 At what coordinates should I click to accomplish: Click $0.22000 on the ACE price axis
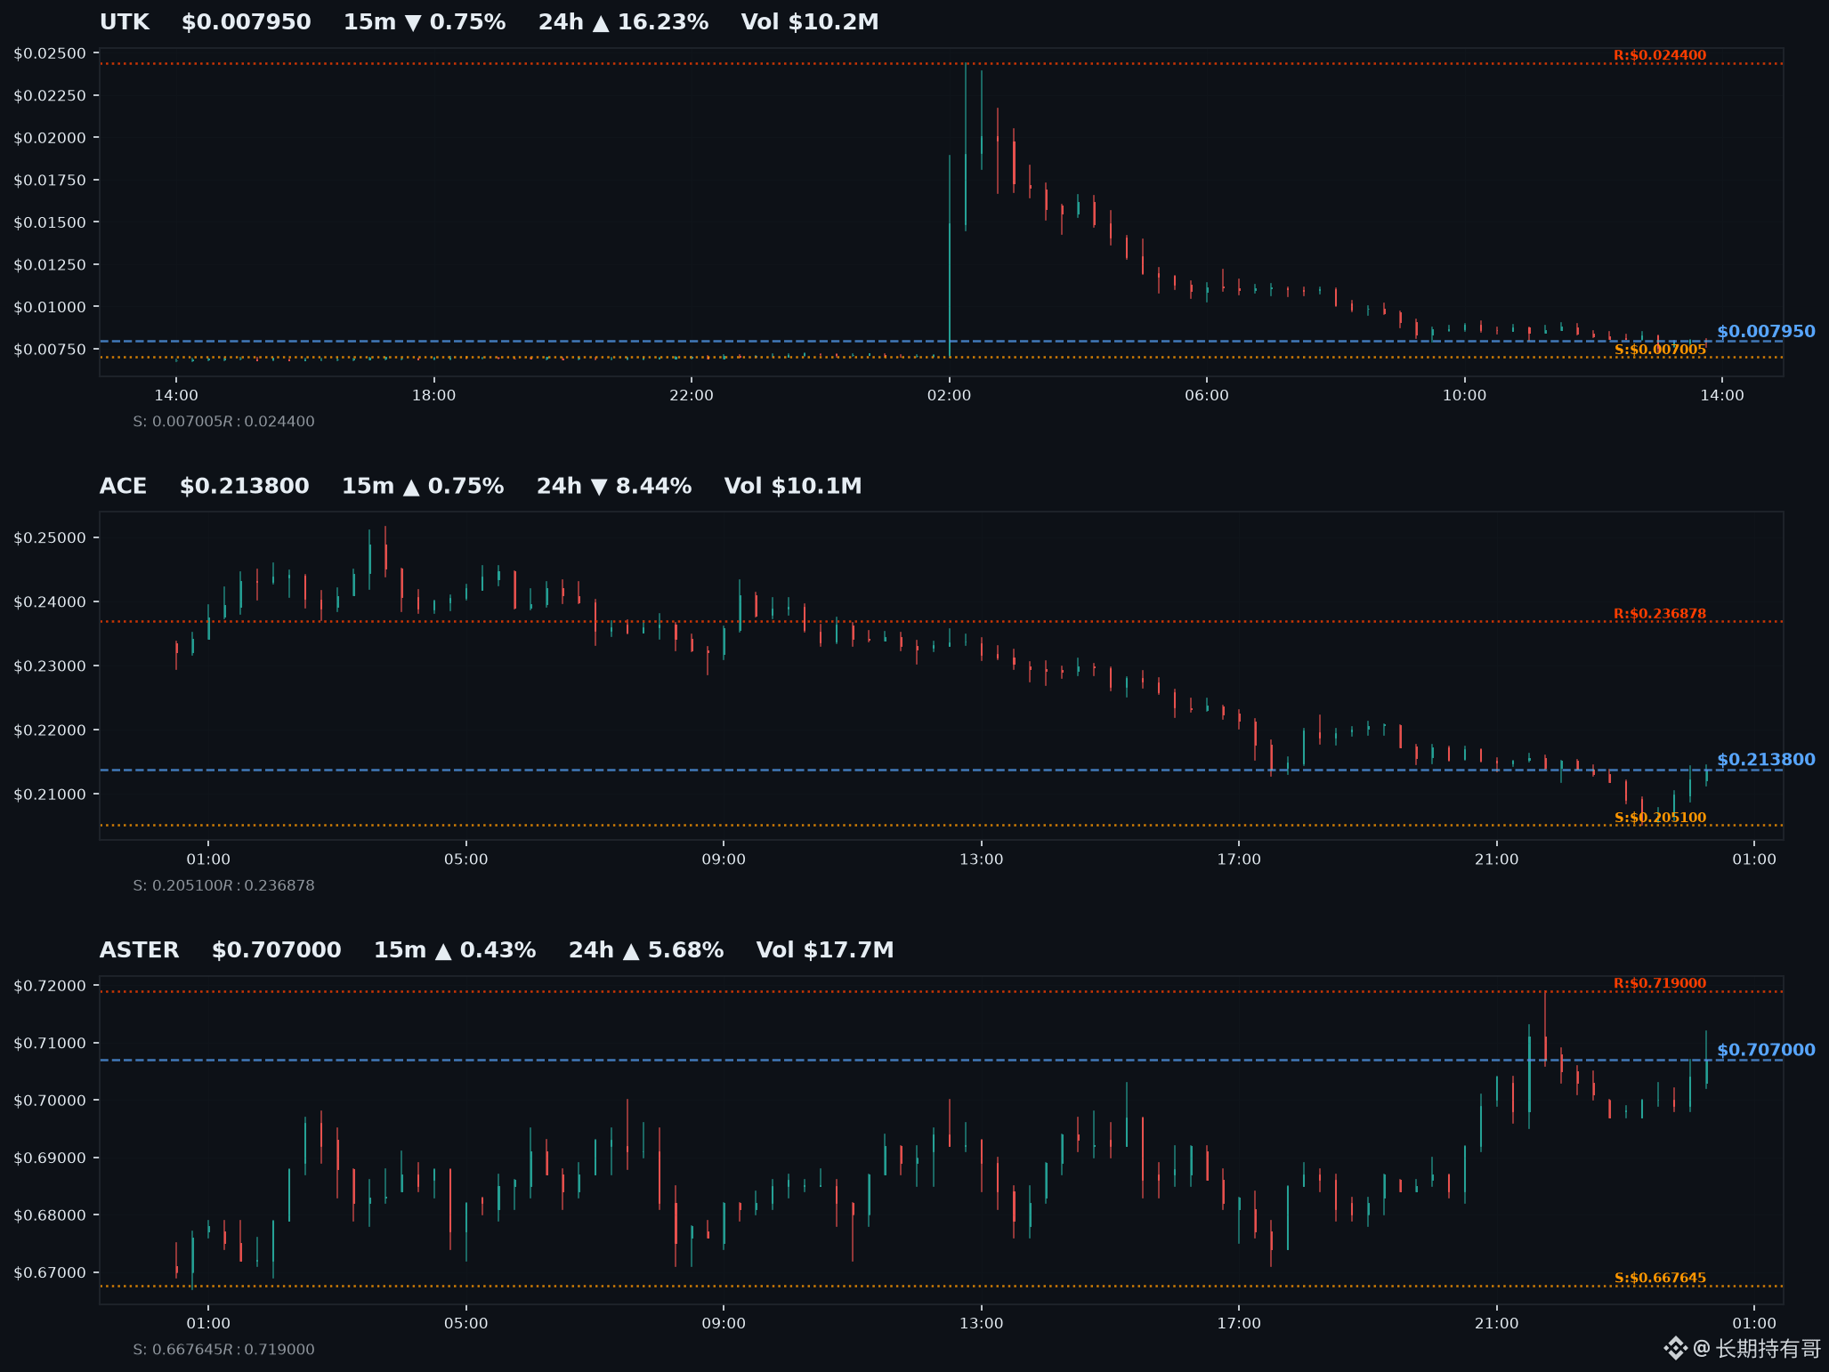50,730
